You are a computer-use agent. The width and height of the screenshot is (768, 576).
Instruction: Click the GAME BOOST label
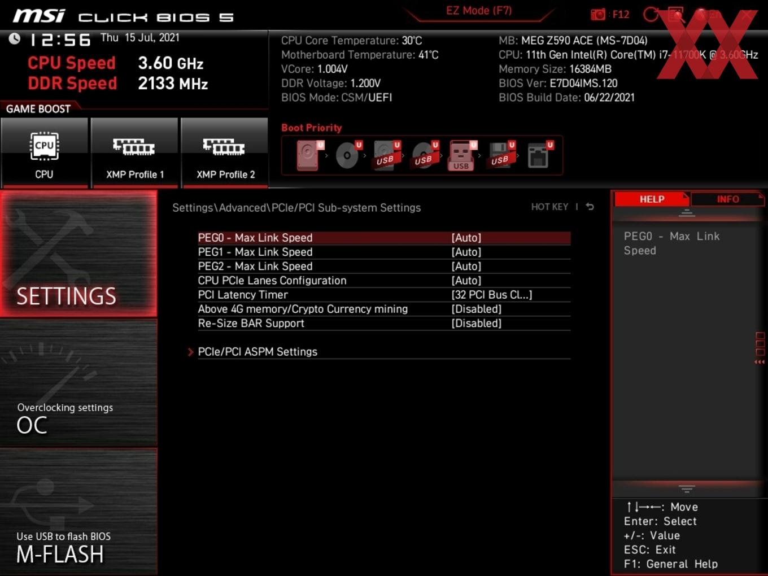point(38,108)
